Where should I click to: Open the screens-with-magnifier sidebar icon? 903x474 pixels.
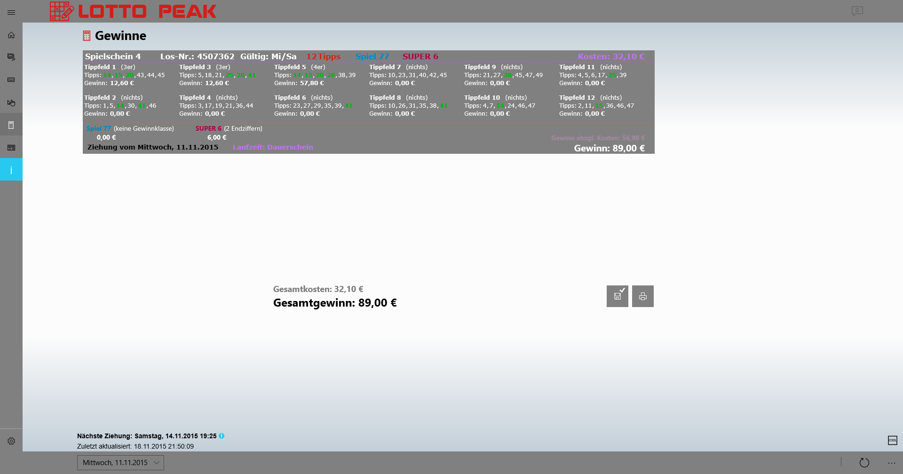point(11,57)
